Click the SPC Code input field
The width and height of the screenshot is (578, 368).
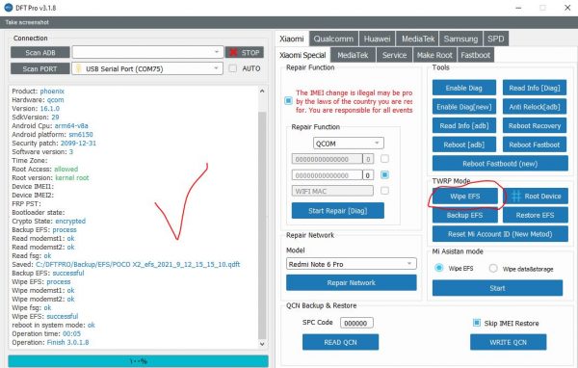tap(356, 323)
